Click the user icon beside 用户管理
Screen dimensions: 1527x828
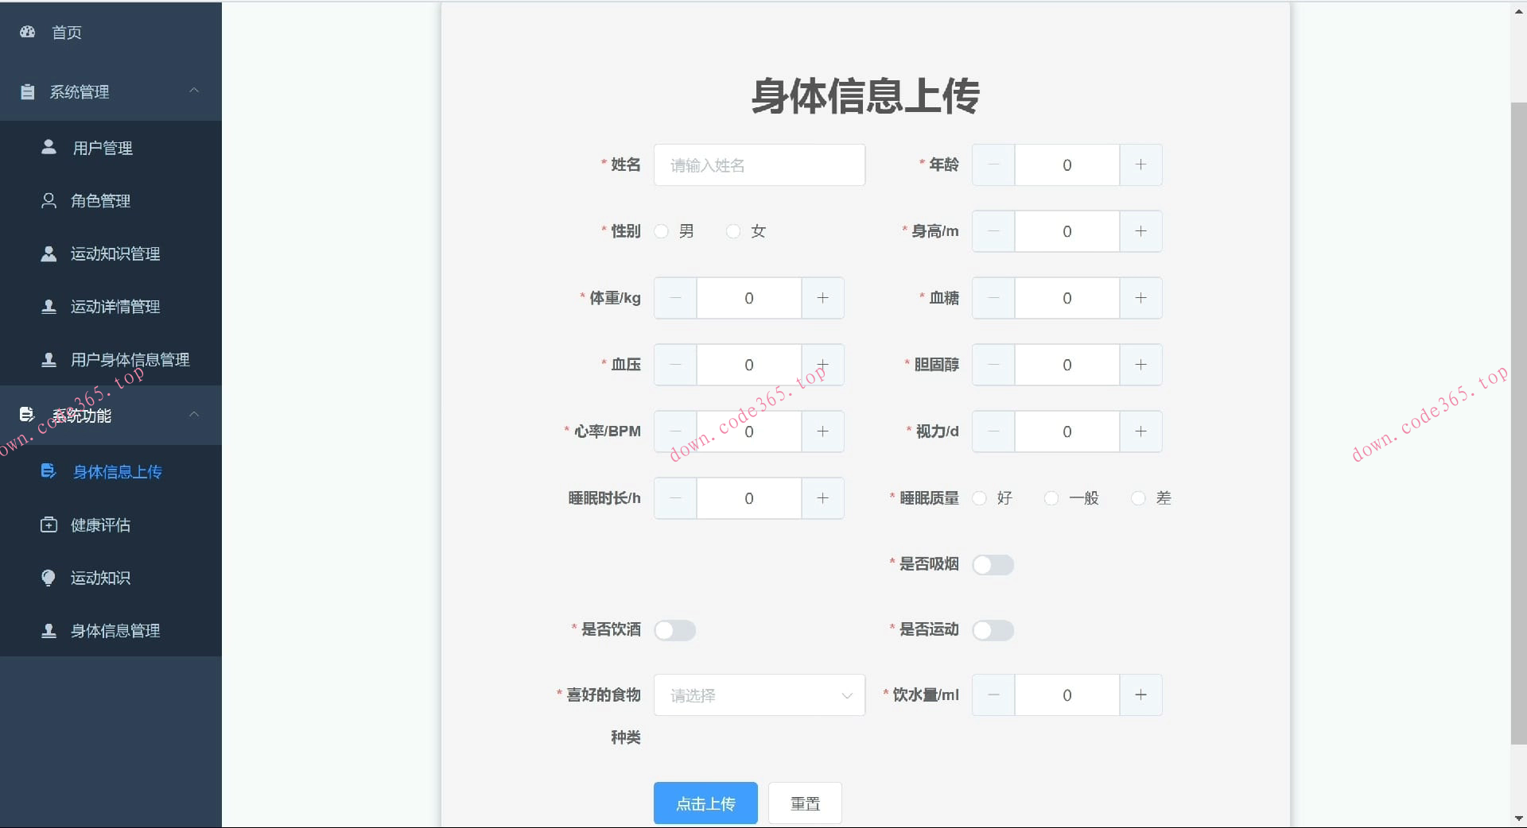point(49,146)
